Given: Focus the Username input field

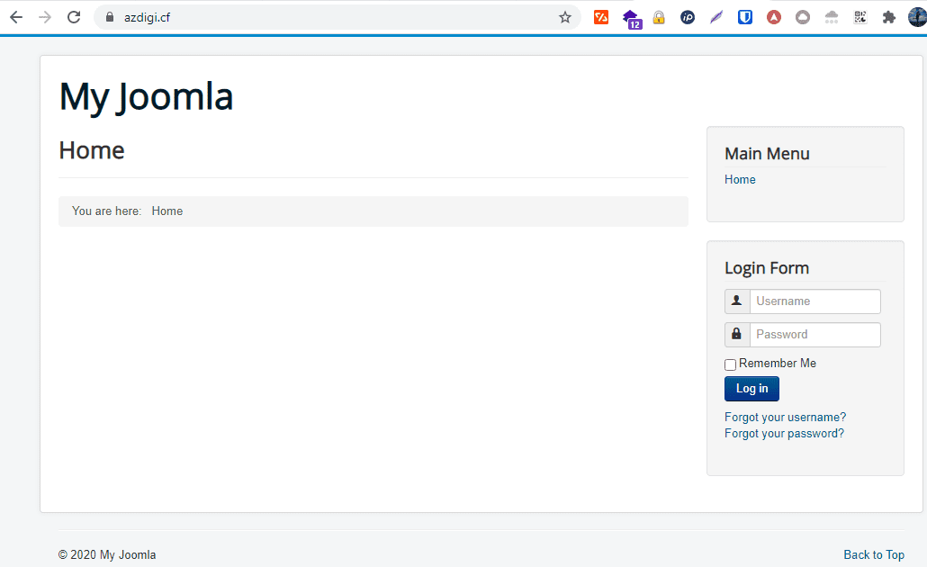Looking at the screenshot, I should (814, 301).
